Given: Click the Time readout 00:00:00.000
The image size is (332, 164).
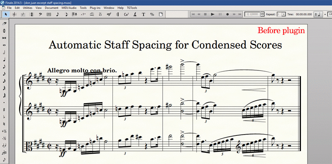Looking at the screenshot, I should (x=304, y=14).
